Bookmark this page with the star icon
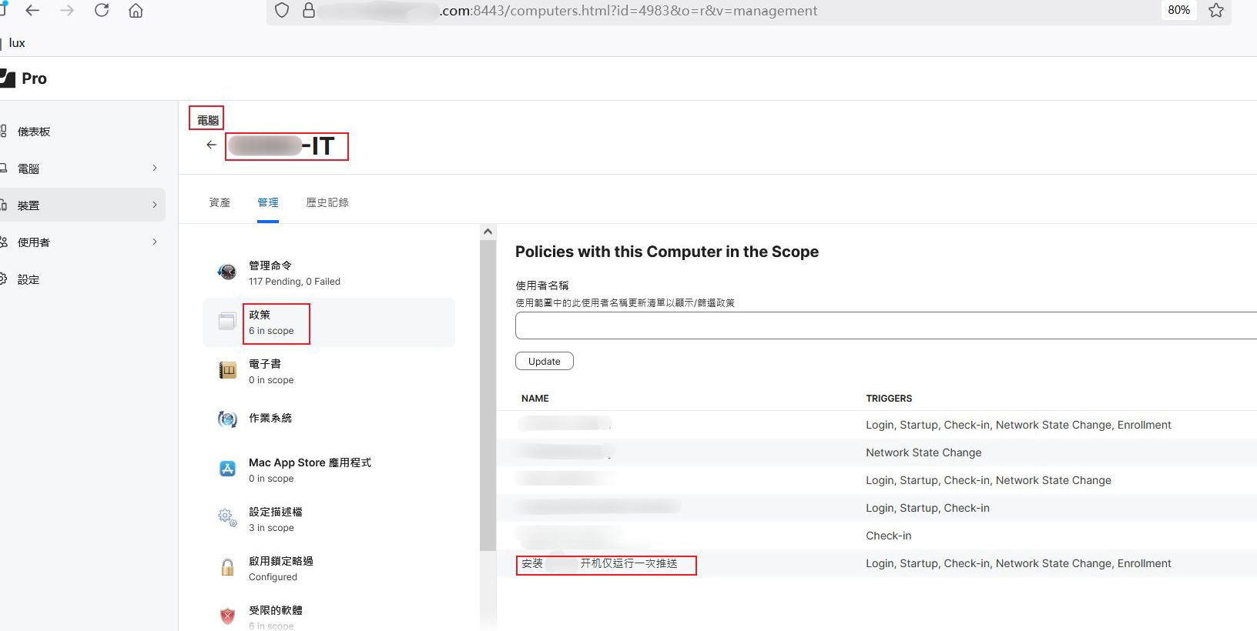 [1216, 11]
